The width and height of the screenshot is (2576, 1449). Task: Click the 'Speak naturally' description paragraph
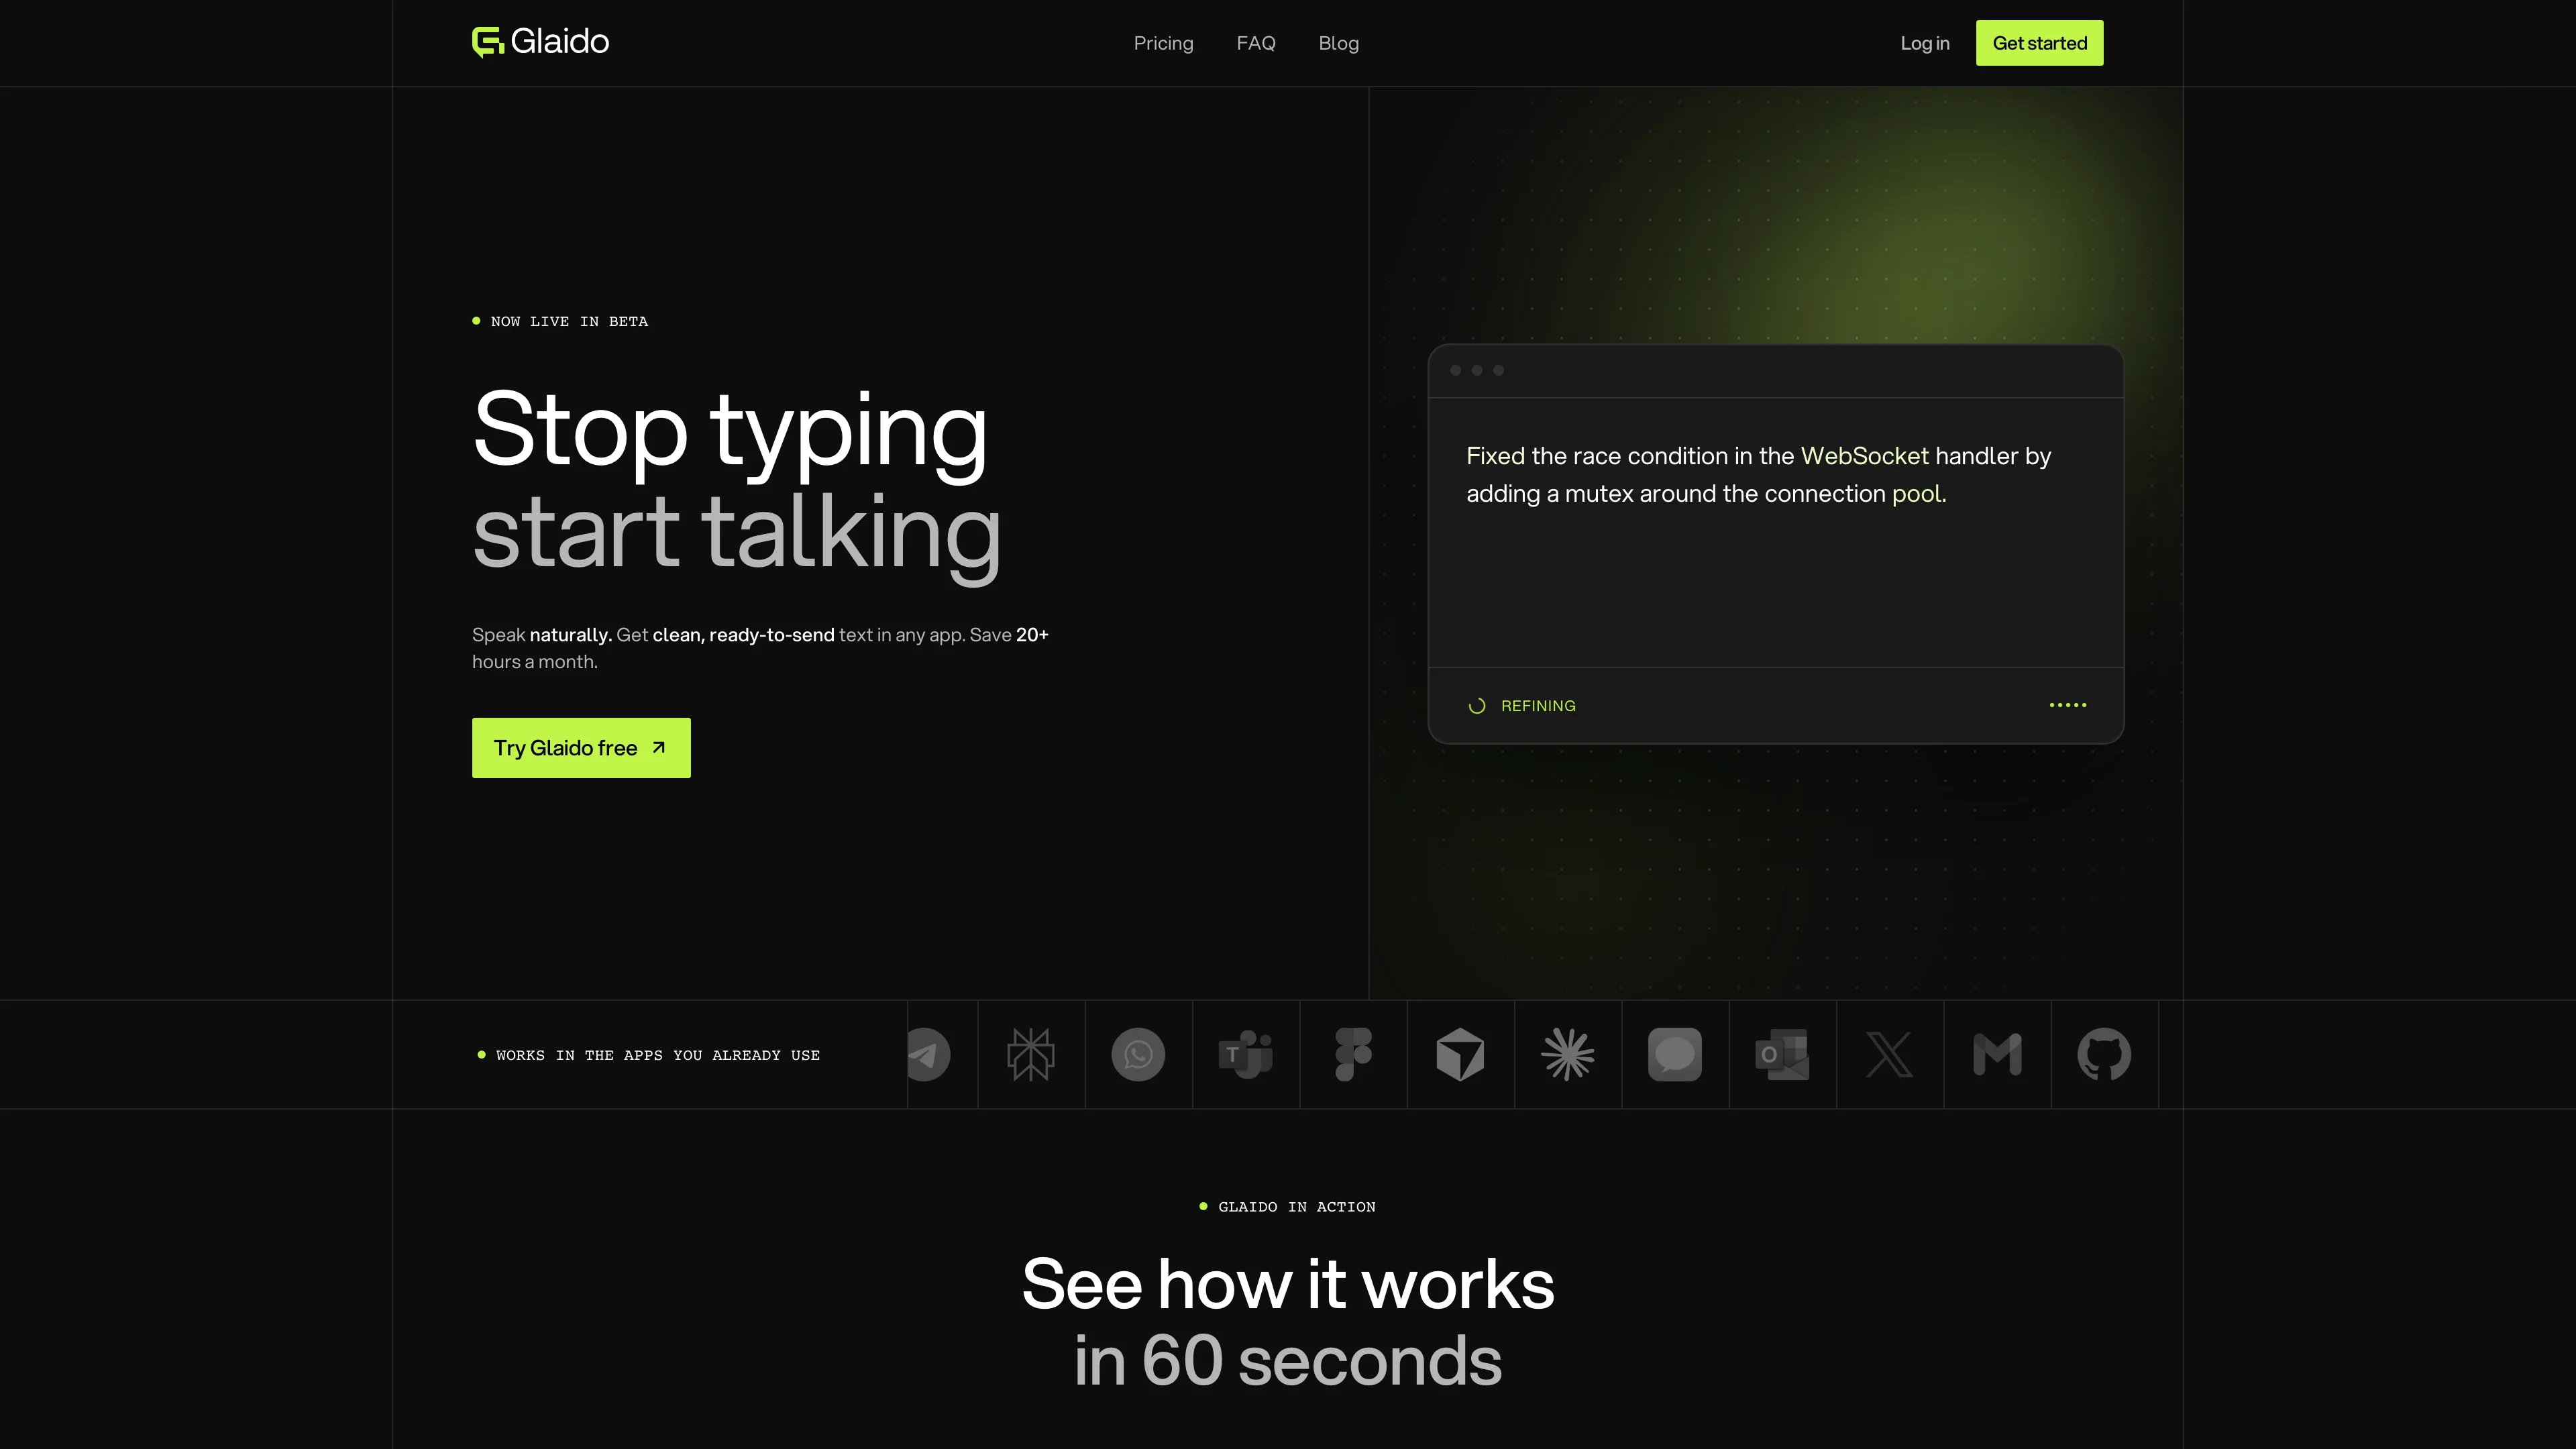760,648
